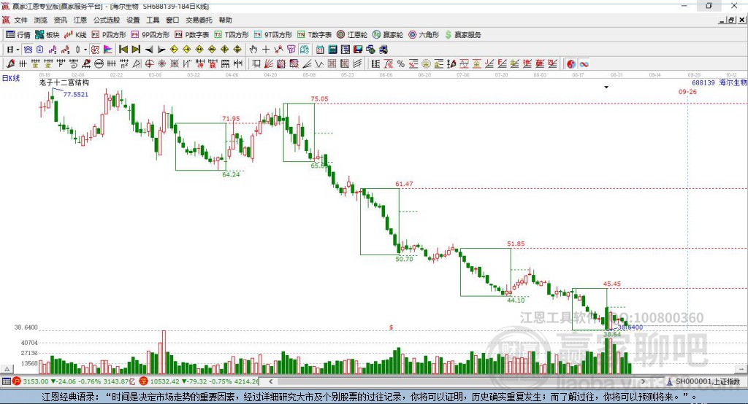
Task: Open the 江恩 menu
Action: 80,20
